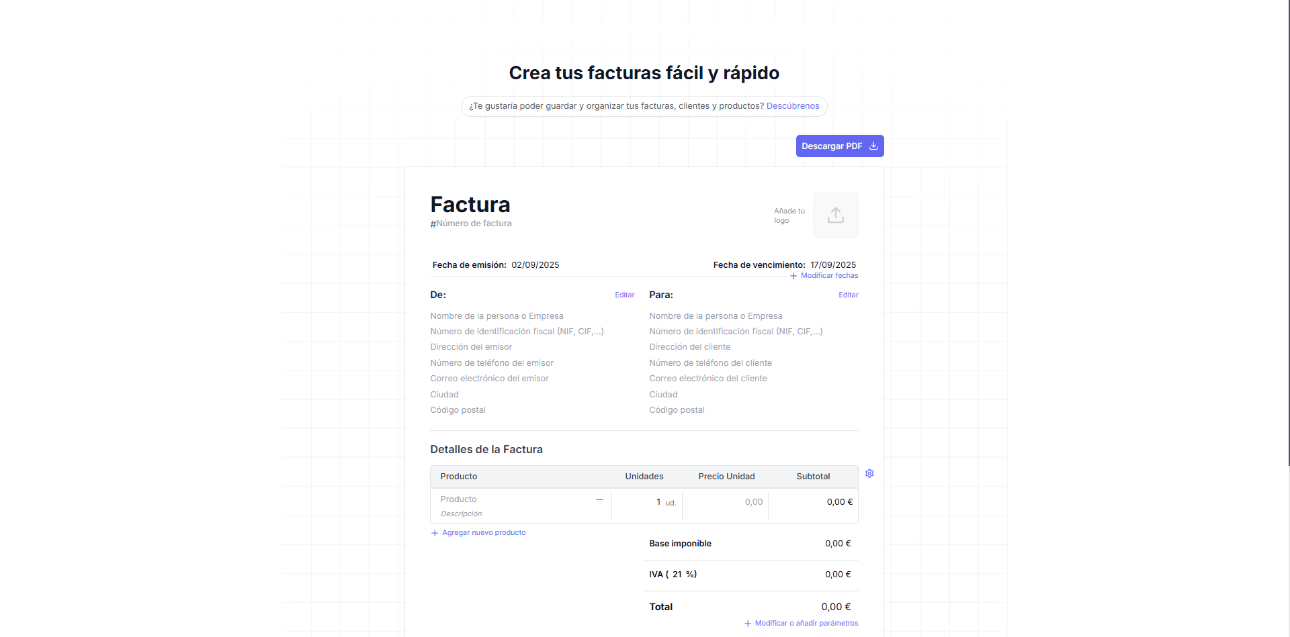Open the ud. unit type selector
This screenshot has width=1290, height=637.
click(x=671, y=503)
